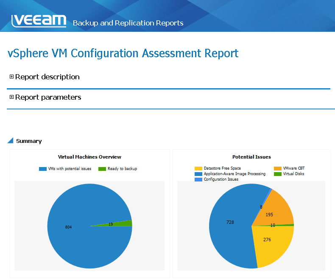Image resolution: width=335 pixels, height=279 pixels.
Task: Click 'vSphere VM Configuration Assessment Report' title
Action: click(x=123, y=53)
